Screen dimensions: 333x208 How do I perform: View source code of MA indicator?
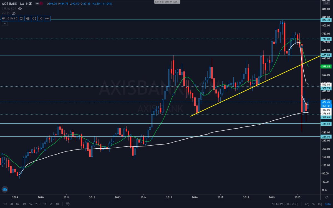tap(34, 18)
